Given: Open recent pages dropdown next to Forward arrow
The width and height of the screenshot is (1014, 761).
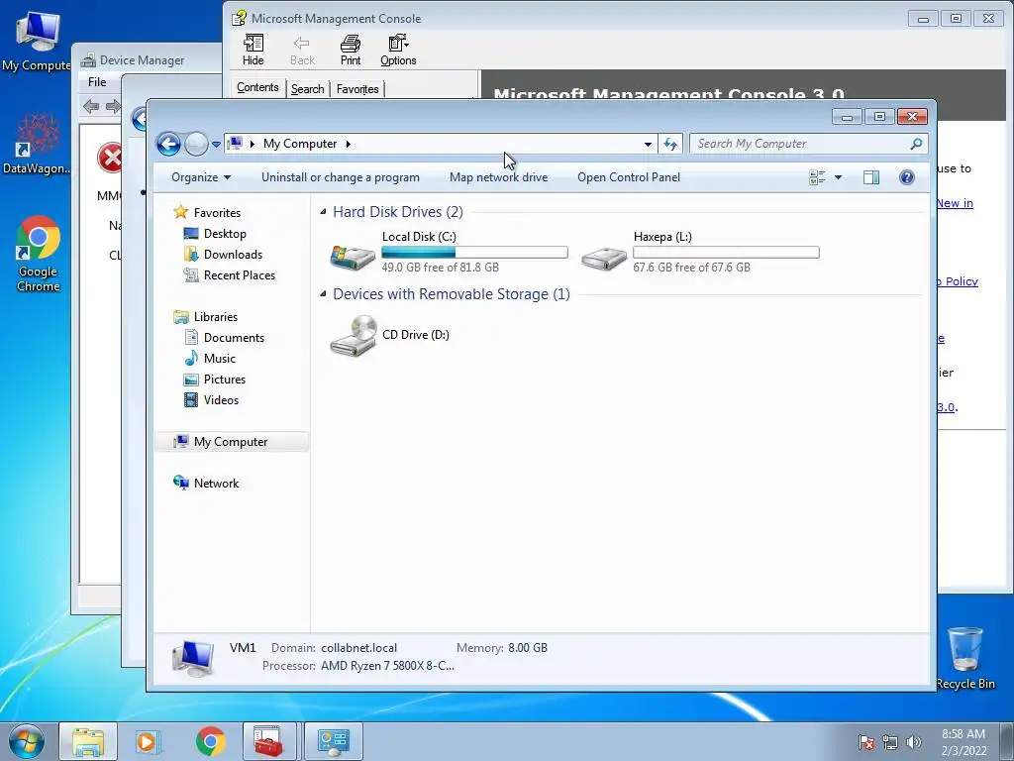Looking at the screenshot, I should click(x=216, y=145).
